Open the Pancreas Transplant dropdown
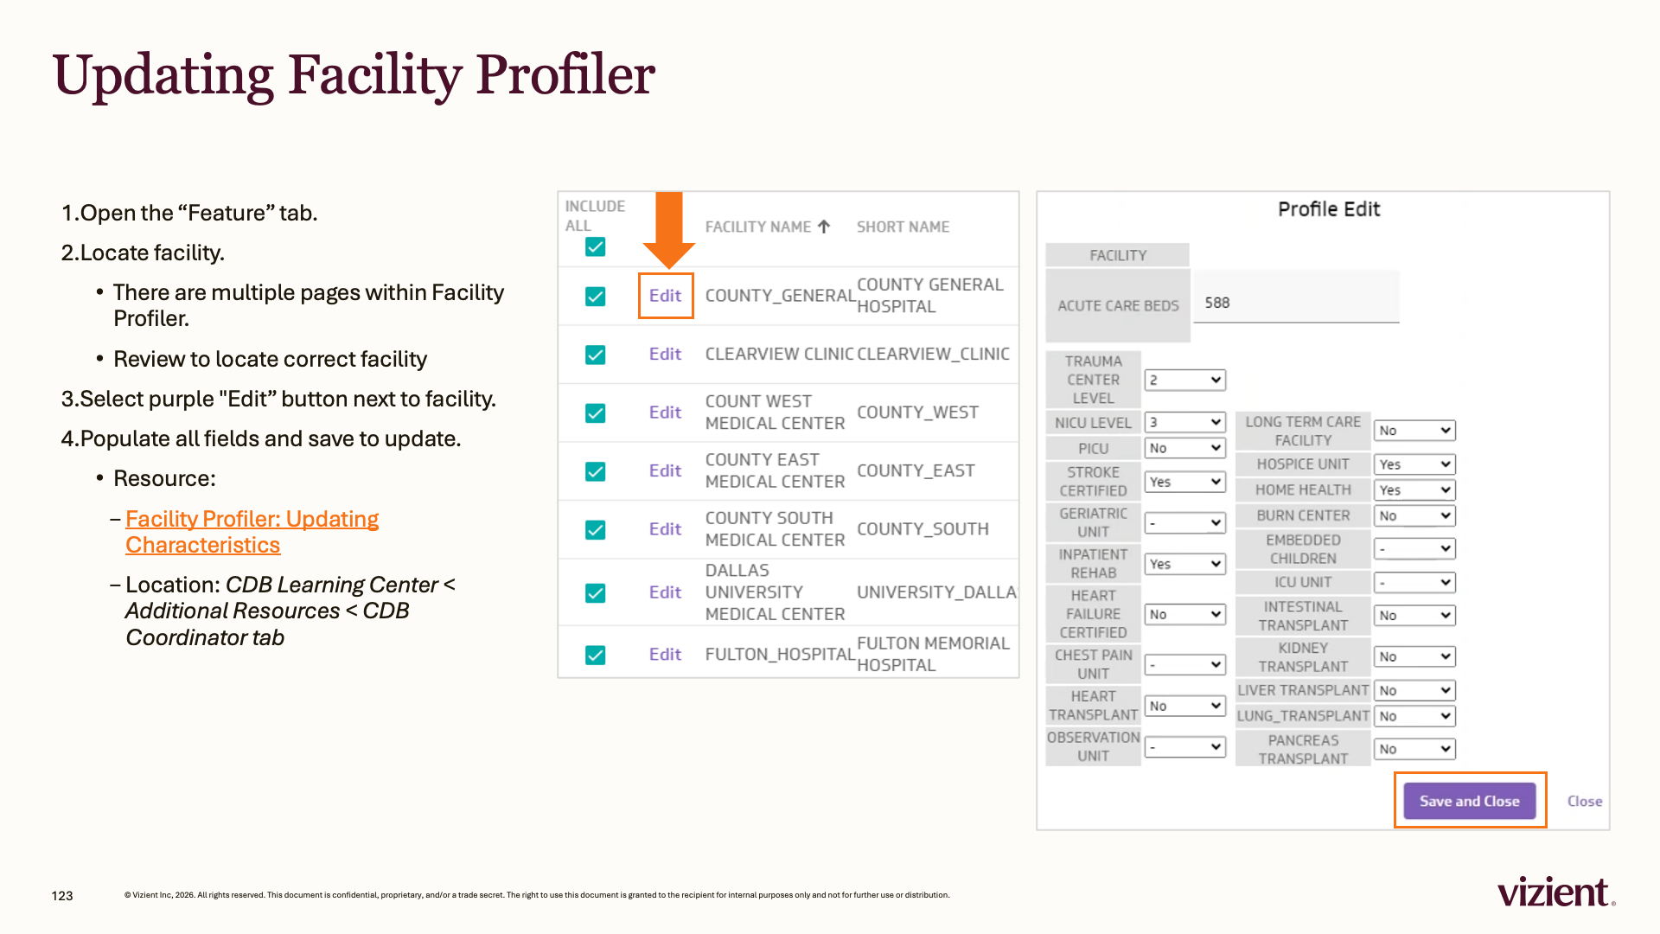The image size is (1660, 934). coord(1414,749)
